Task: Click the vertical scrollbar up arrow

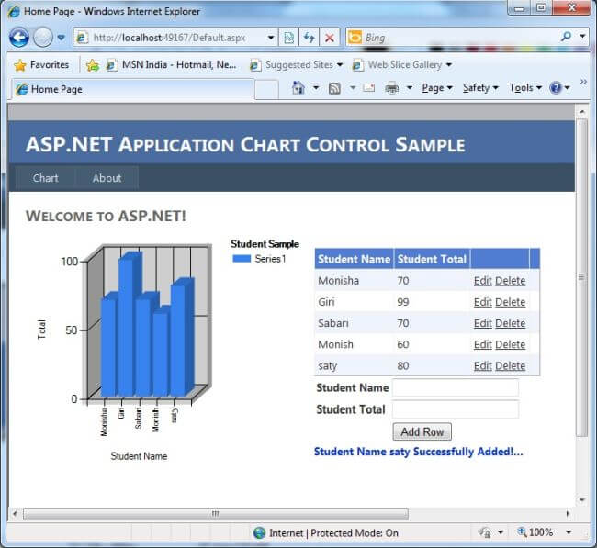Action: pyautogui.click(x=581, y=111)
